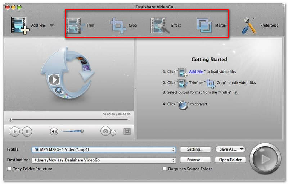Close the window with red button
Screen dimensions: 288x184
click(8, 7)
